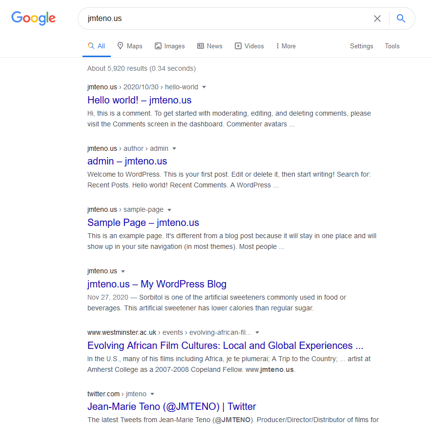Viewport: 432px width, 427px height.
Task: Click the magnifier icon on the All tab
Action: click(91, 46)
